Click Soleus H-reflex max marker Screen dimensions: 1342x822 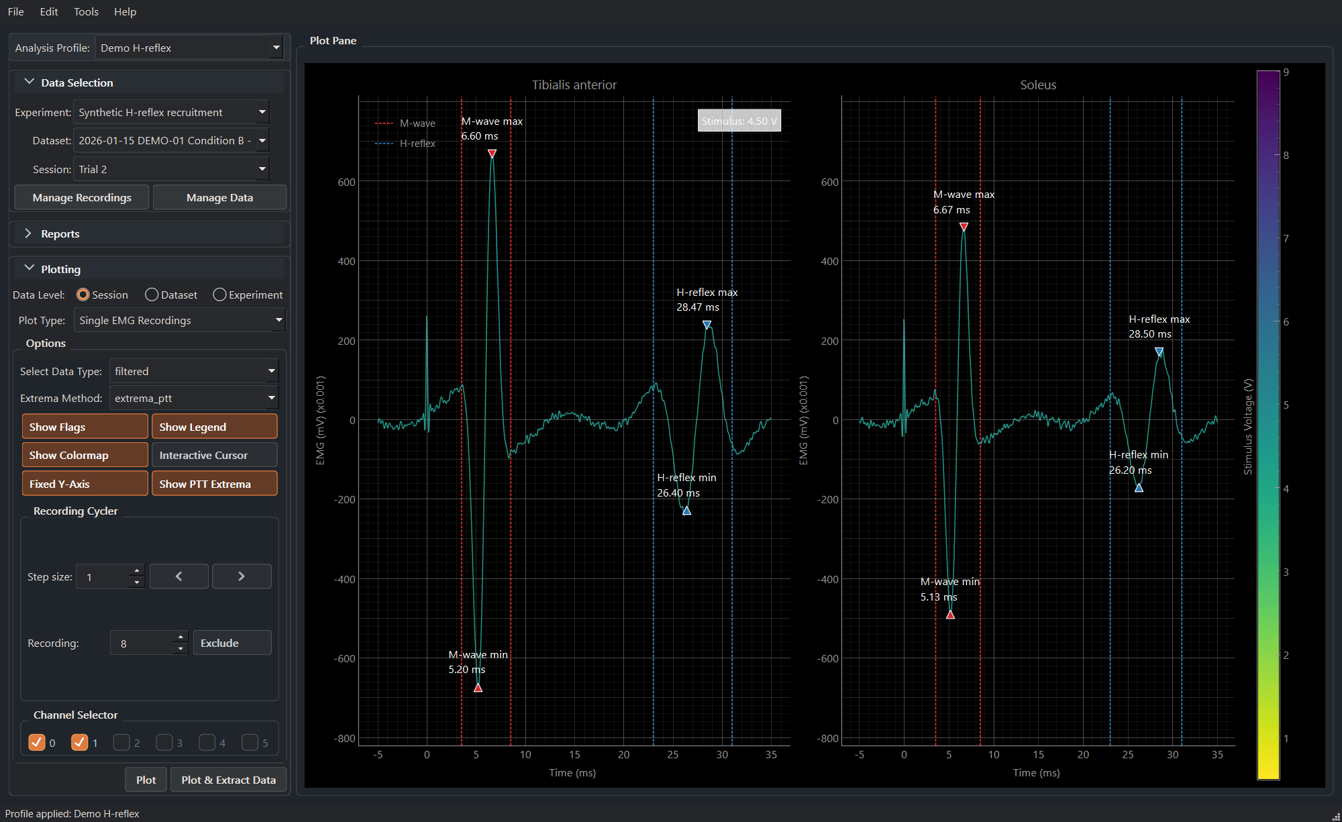point(1159,352)
